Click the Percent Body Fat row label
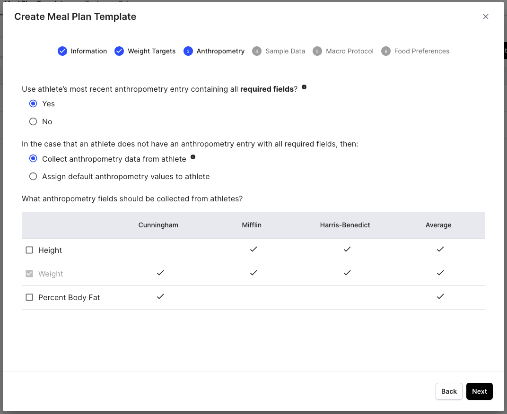 (69, 297)
